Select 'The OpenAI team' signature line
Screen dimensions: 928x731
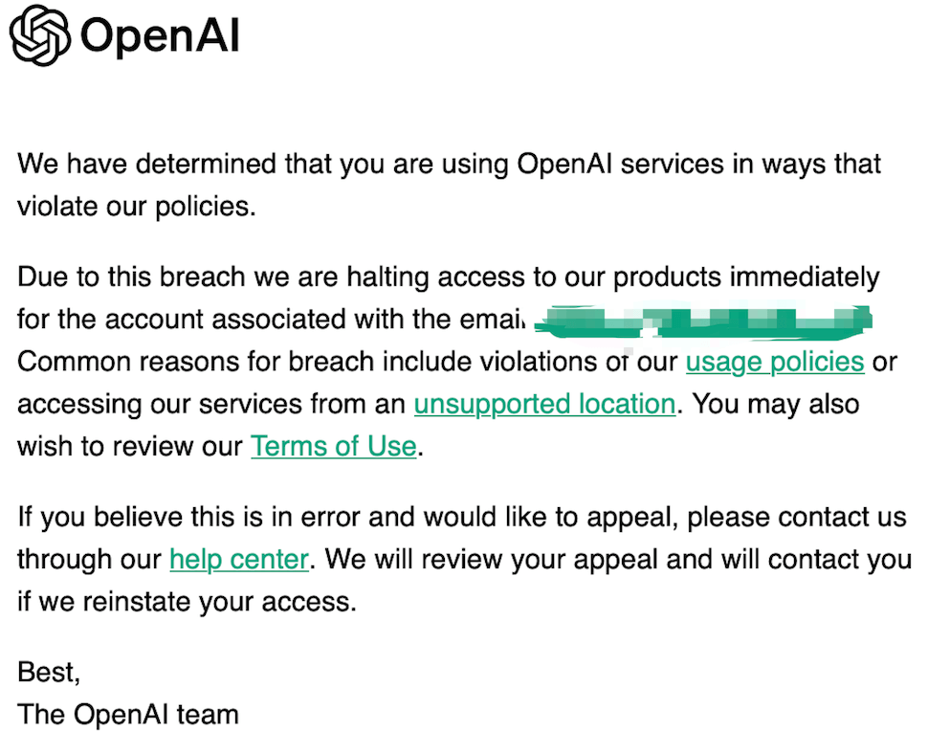pyautogui.click(x=128, y=715)
